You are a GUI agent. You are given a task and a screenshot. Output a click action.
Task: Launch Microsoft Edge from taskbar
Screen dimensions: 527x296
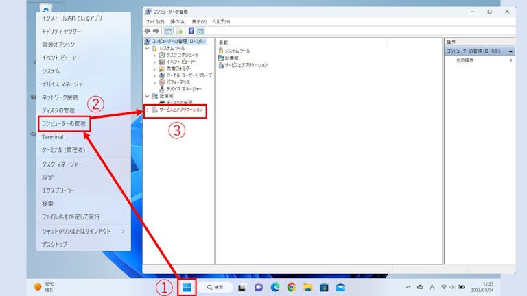[x=275, y=287]
